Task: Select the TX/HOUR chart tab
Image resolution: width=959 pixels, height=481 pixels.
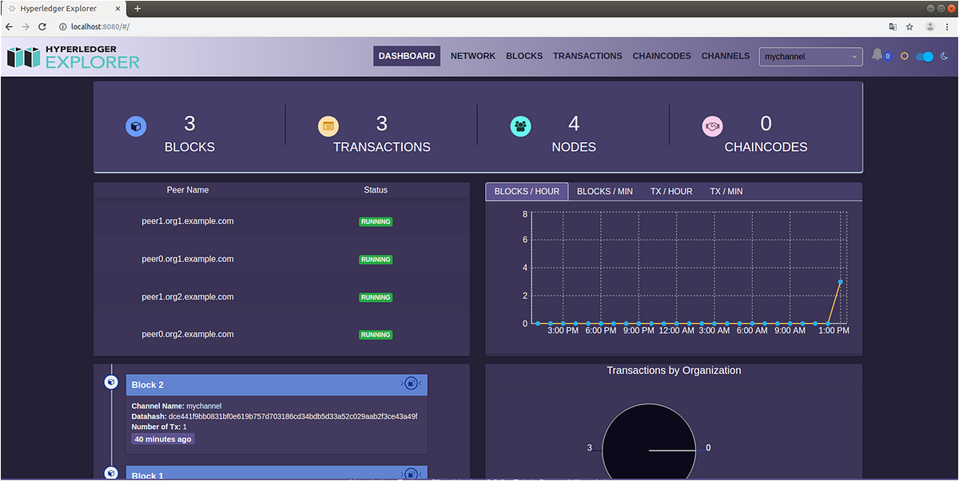Action: tap(671, 191)
